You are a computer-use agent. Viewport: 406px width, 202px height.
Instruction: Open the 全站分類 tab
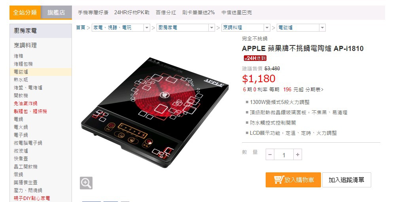tap(25, 12)
